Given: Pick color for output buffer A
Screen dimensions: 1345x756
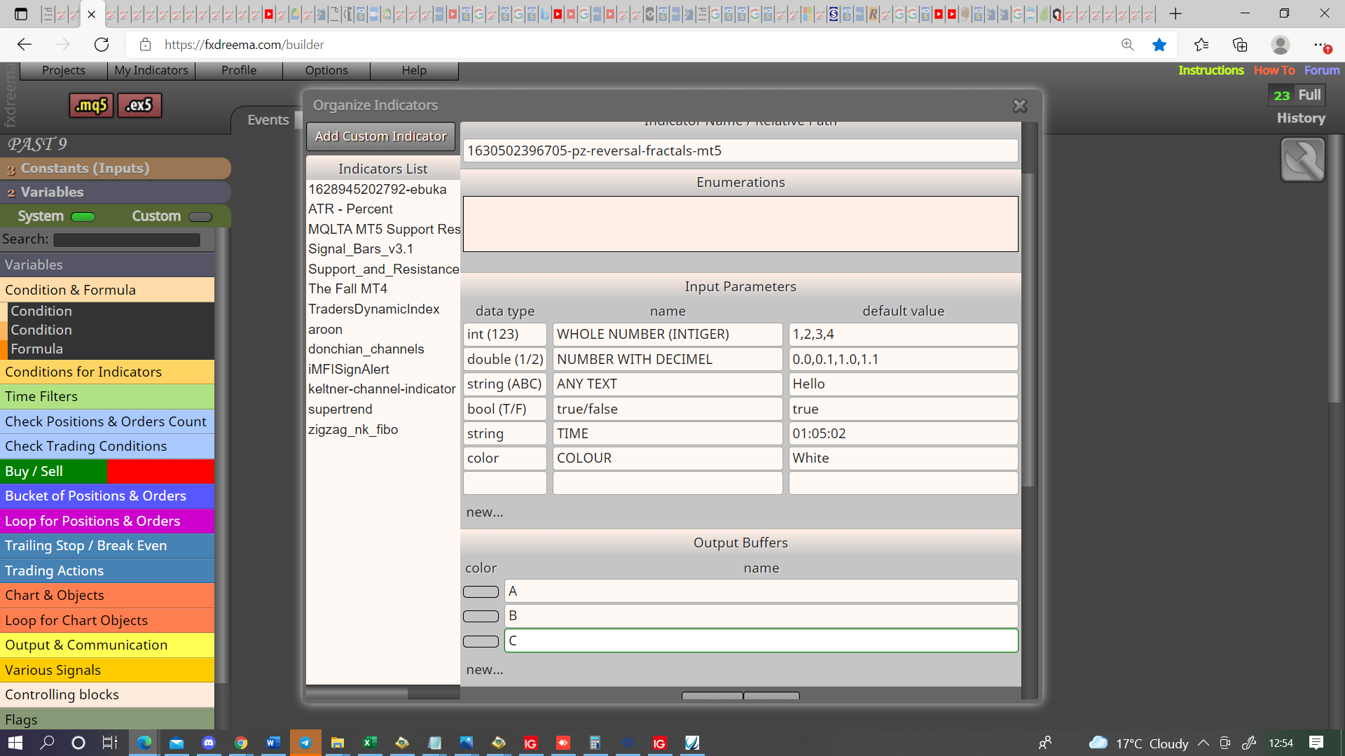Looking at the screenshot, I should (x=481, y=592).
